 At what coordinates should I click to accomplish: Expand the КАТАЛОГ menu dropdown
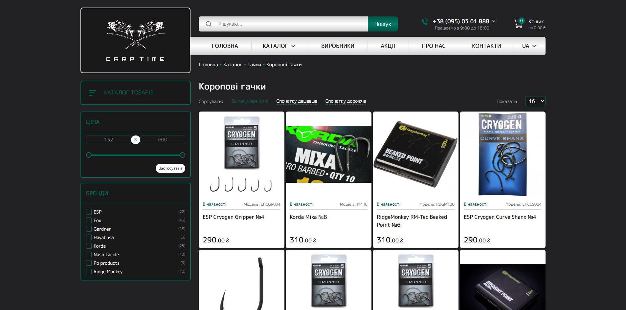pyautogui.click(x=279, y=46)
